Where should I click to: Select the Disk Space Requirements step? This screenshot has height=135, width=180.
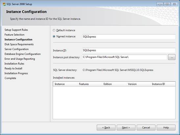19,44
